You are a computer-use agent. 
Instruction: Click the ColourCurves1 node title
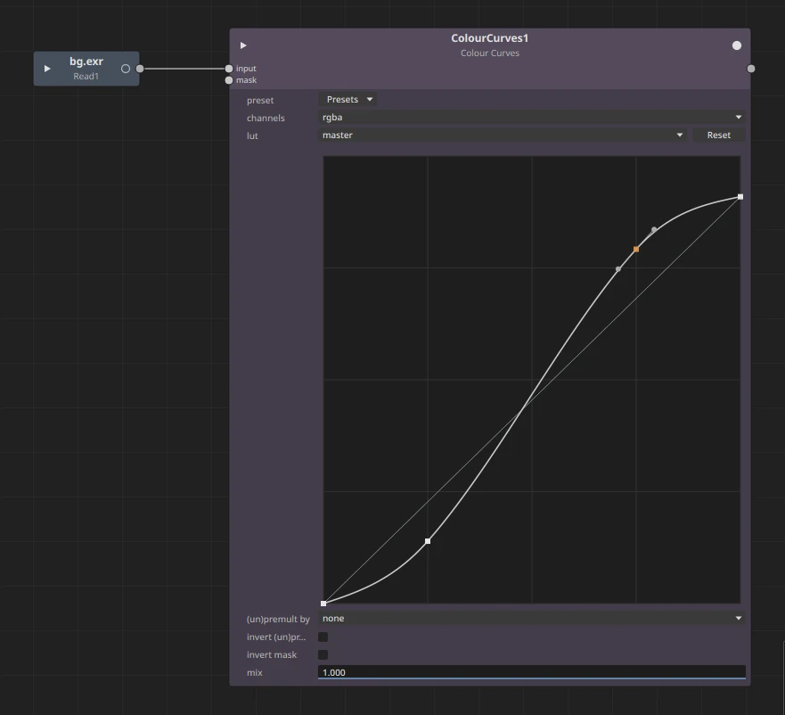(x=490, y=38)
